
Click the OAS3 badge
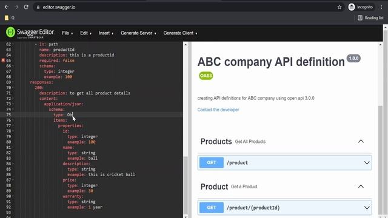206,76
